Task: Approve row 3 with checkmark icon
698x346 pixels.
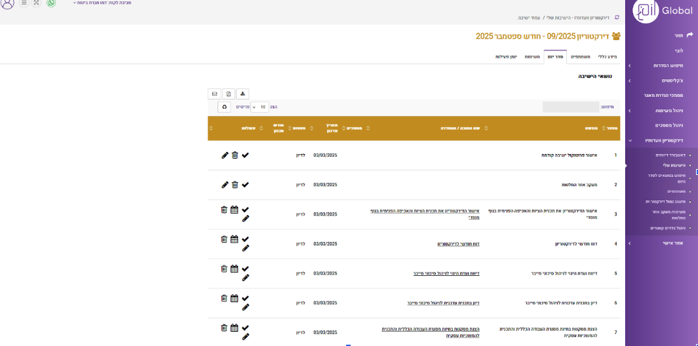Action: coord(245,210)
